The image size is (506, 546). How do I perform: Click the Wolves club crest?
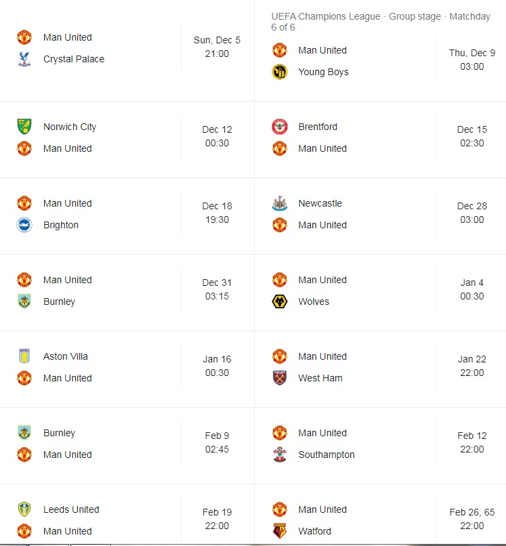coord(279,301)
